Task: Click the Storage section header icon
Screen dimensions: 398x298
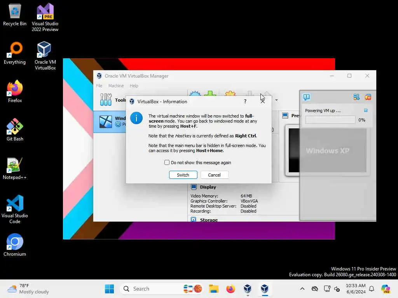Action: point(194,220)
